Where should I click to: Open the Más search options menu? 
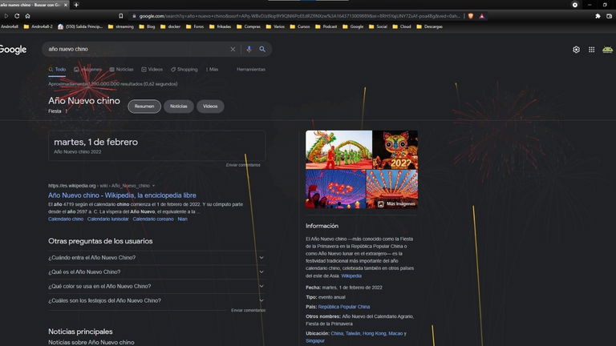tap(212, 70)
